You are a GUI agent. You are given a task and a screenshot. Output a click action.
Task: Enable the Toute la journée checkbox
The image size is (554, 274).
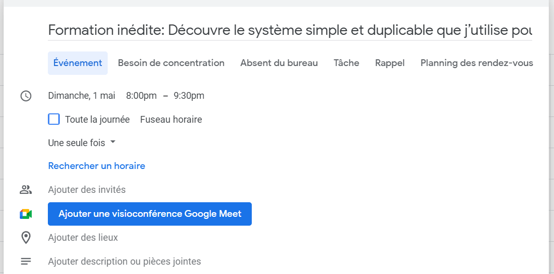coord(54,120)
